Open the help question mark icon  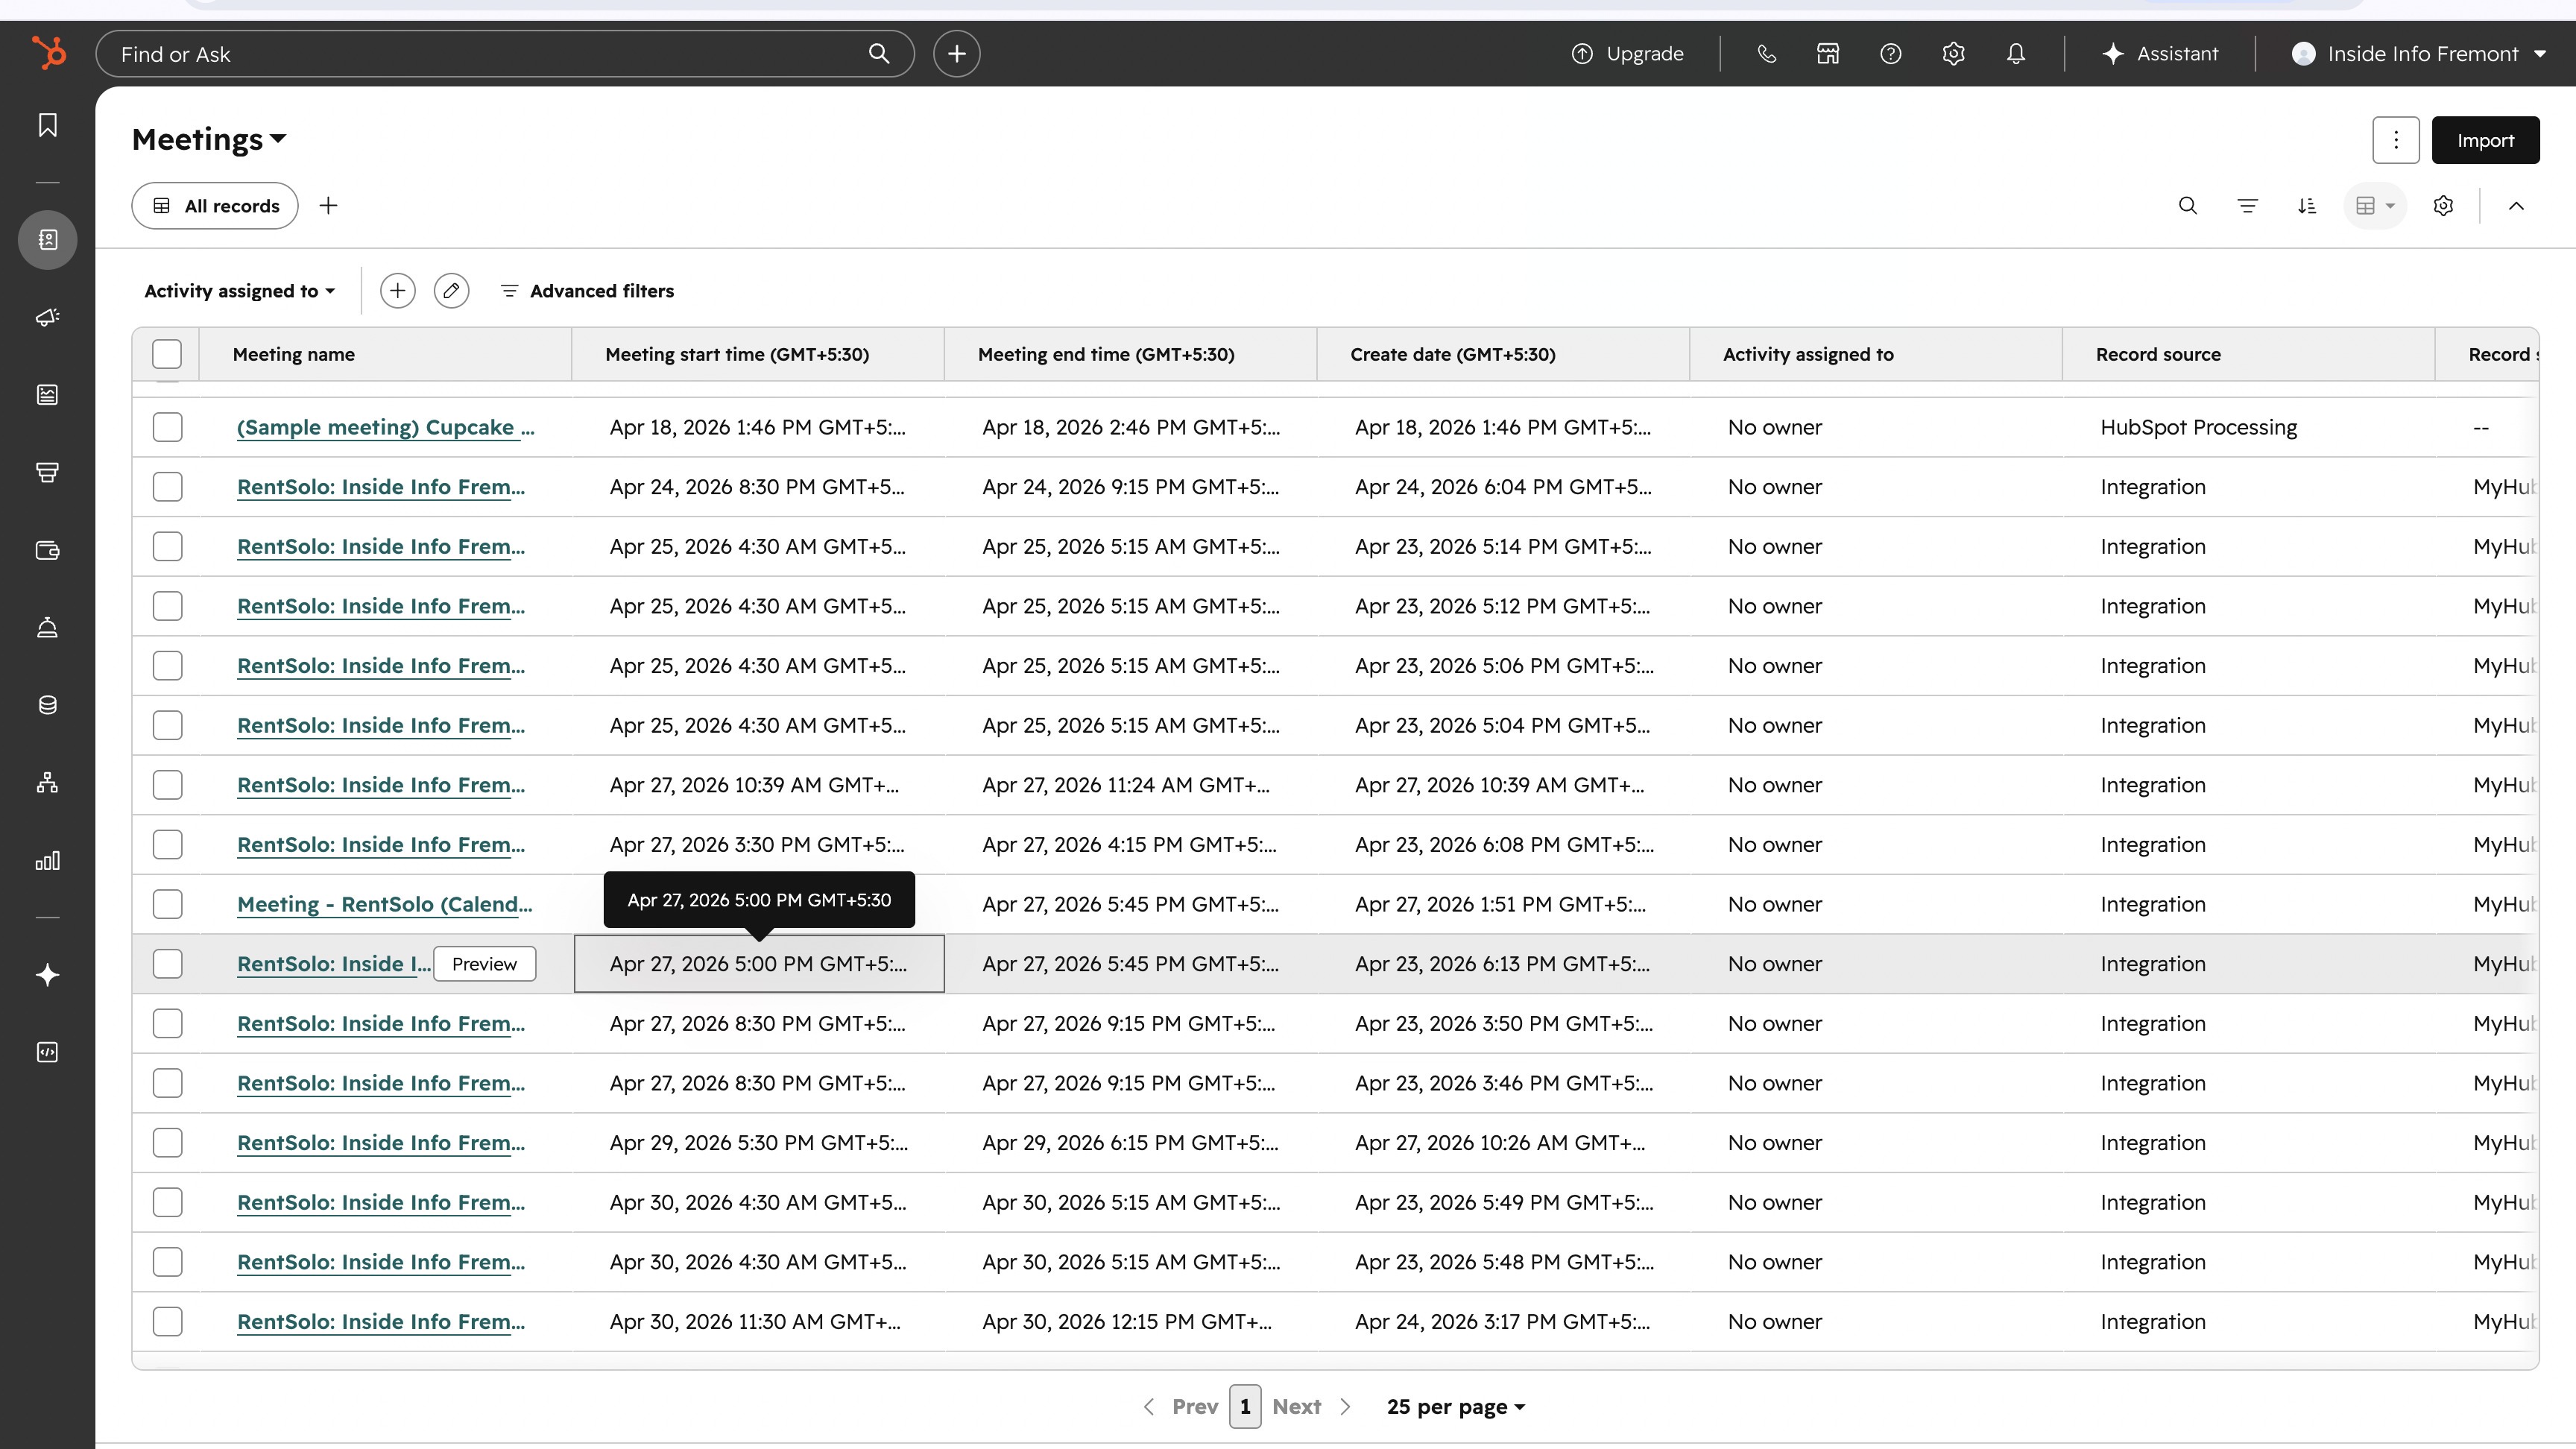(1890, 54)
